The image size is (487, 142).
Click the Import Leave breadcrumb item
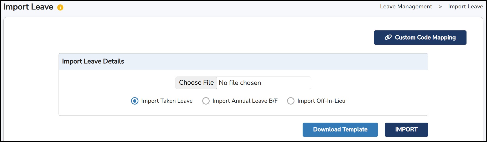coord(465,7)
